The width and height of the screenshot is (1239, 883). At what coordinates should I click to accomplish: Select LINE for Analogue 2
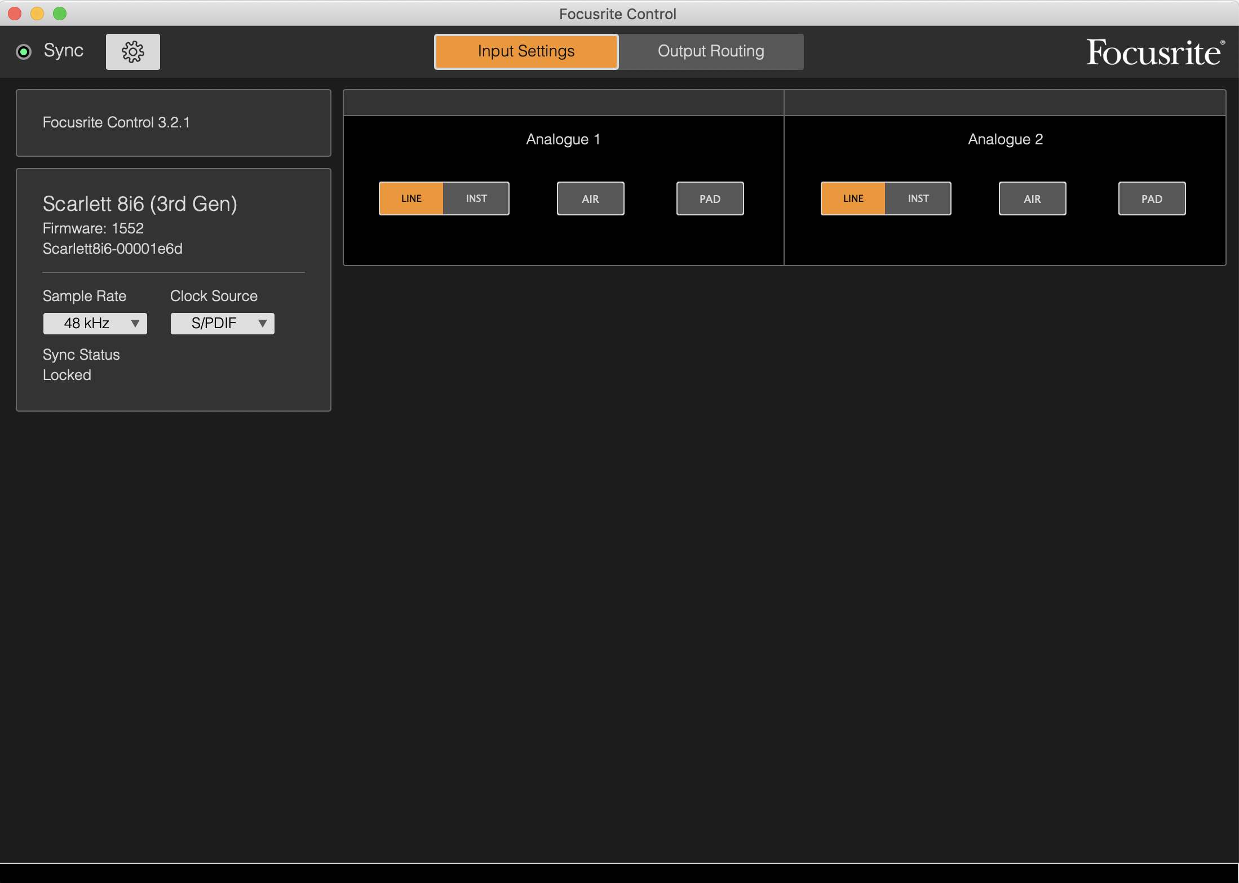853,198
